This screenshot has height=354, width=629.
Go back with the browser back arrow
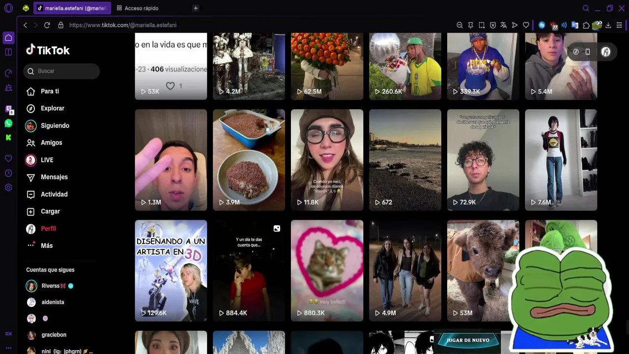coord(25,25)
